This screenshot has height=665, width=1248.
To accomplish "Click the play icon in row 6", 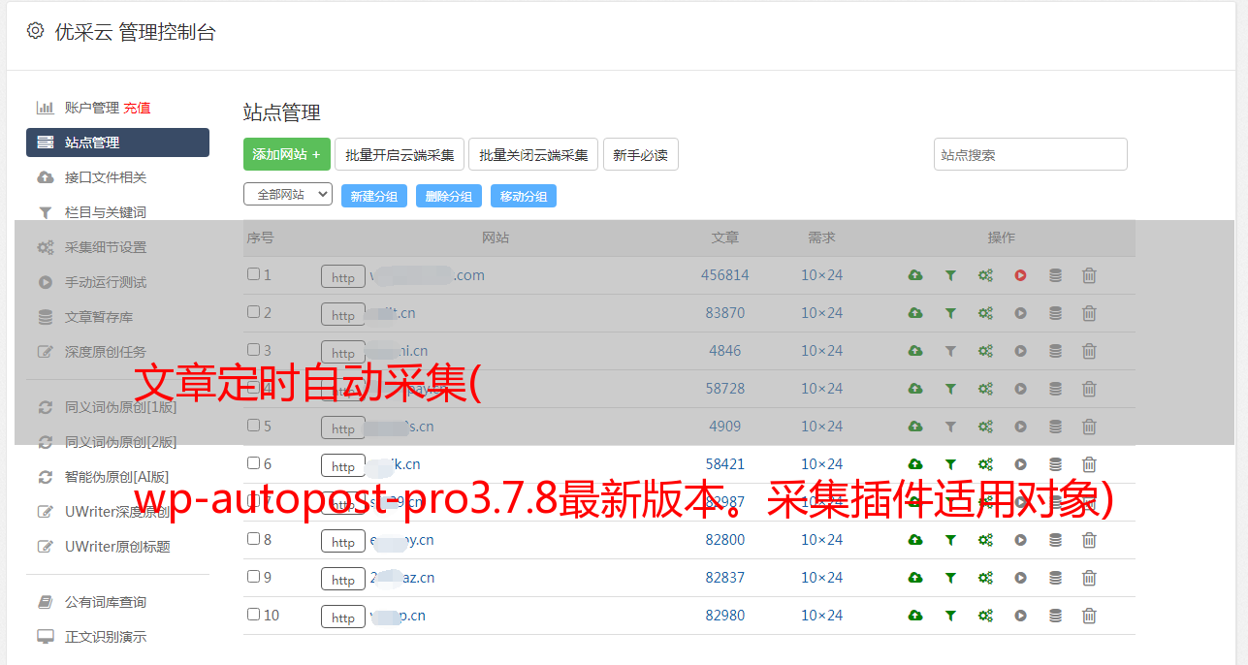I will coord(1020,464).
